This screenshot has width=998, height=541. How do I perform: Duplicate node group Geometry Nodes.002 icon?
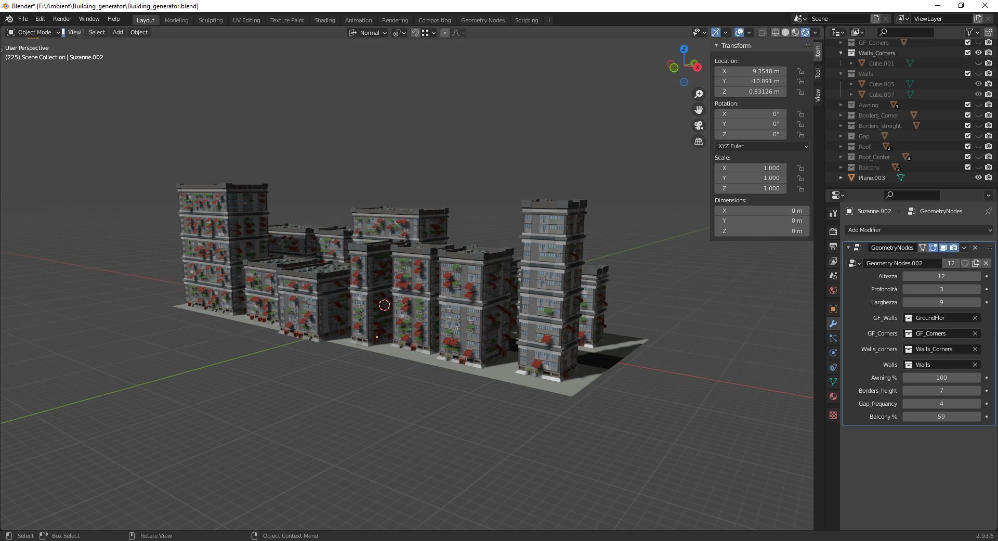(x=976, y=263)
